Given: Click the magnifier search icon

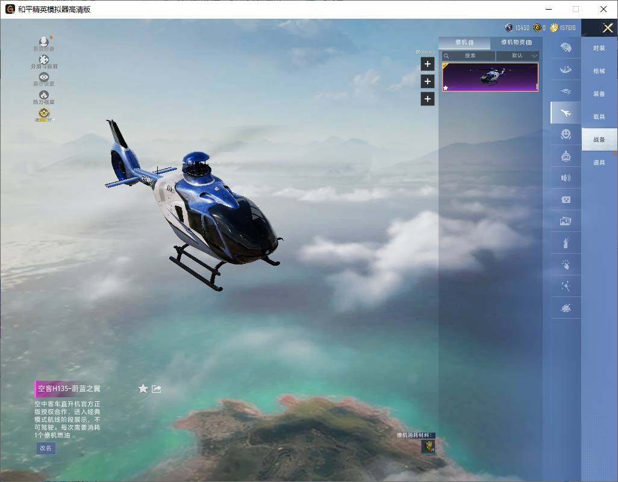Looking at the screenshot, I should 446,56.
